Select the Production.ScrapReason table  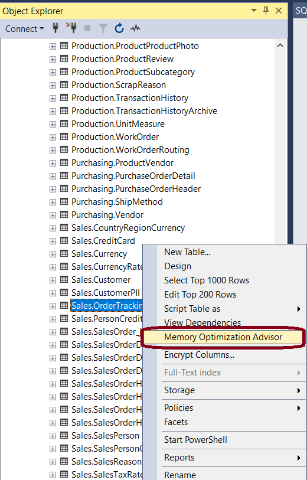(x=119, y=85)
